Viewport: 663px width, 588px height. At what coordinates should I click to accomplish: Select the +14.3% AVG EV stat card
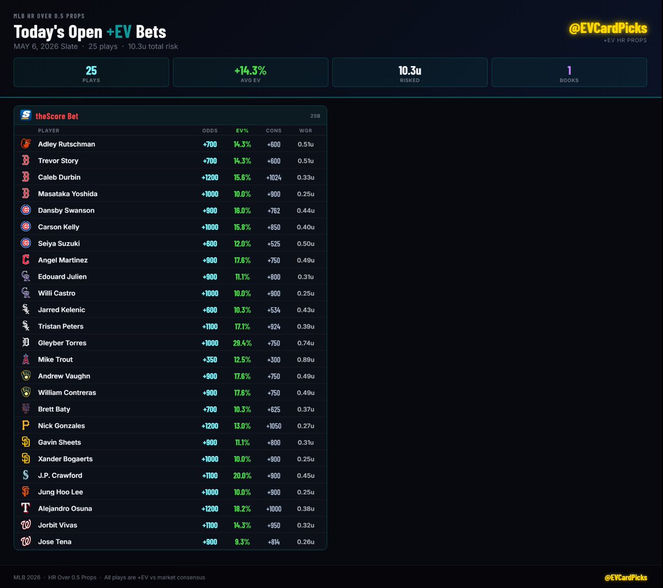(x=250, y=72)
